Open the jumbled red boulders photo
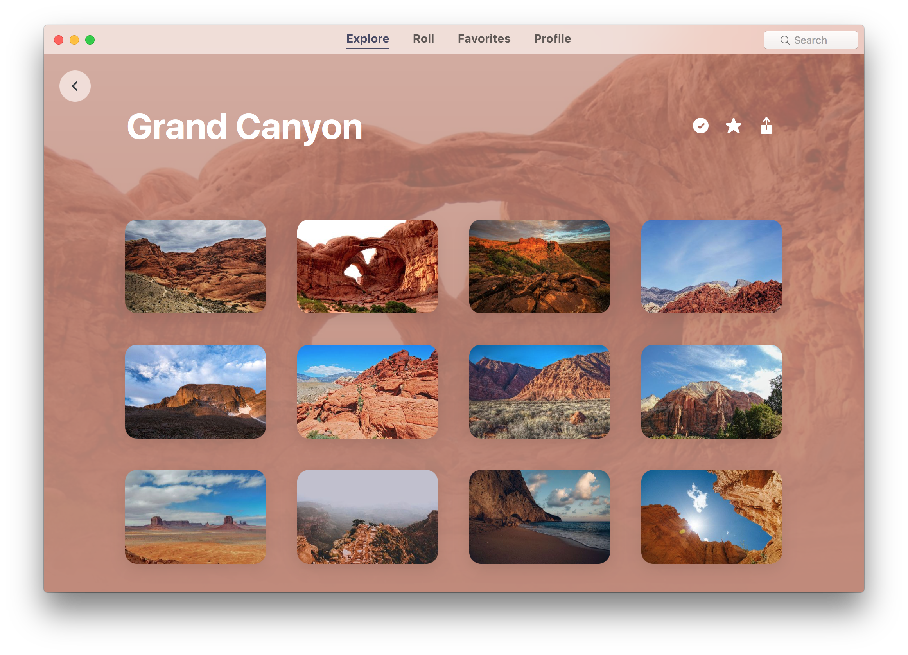The height and width of the screenshot is (655, 908). tap(367, 391)
